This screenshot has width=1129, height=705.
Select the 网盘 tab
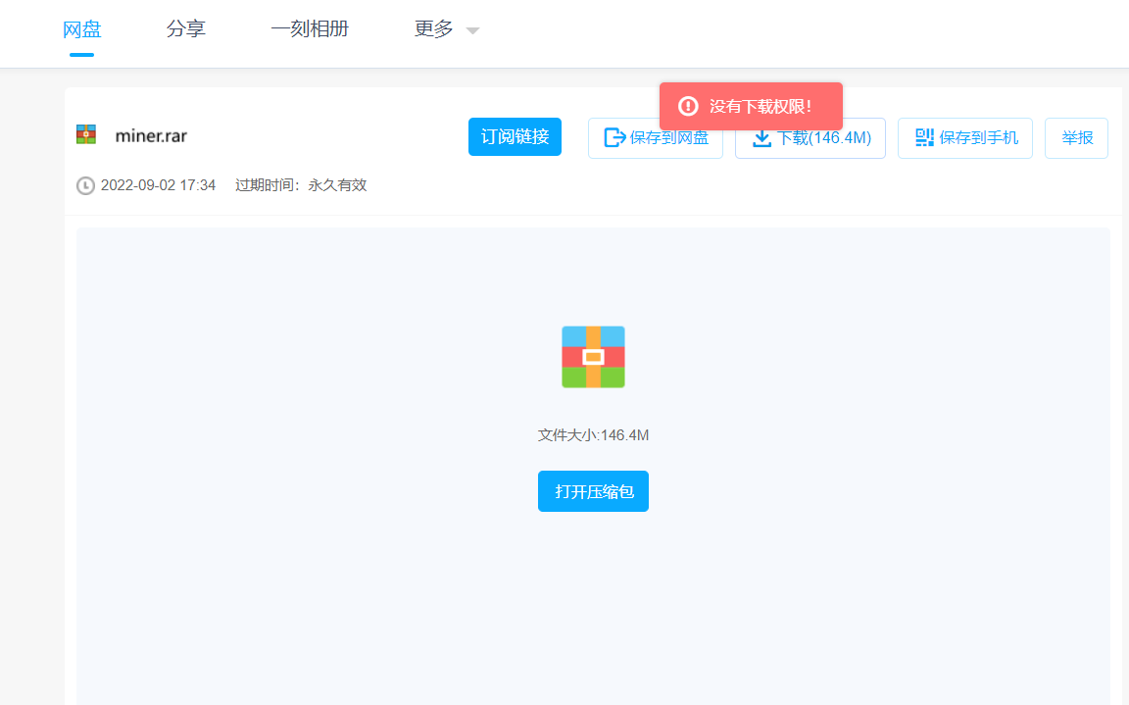tap(81, 28)
